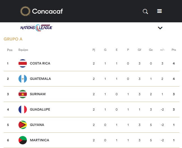182x148 pixels.
Task: Open the hamburger menu icon
Action: tap(160, 11)
